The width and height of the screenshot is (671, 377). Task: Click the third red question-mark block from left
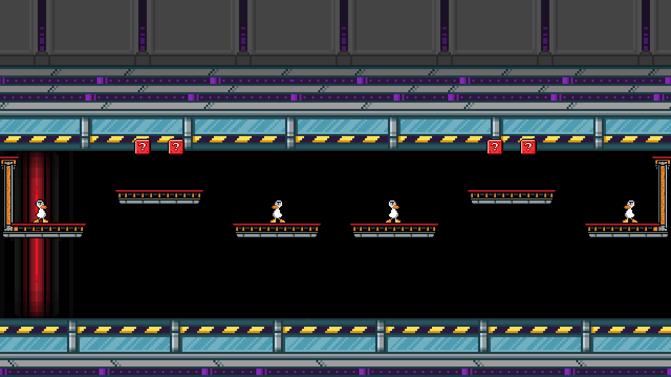[x=495, y=147]
